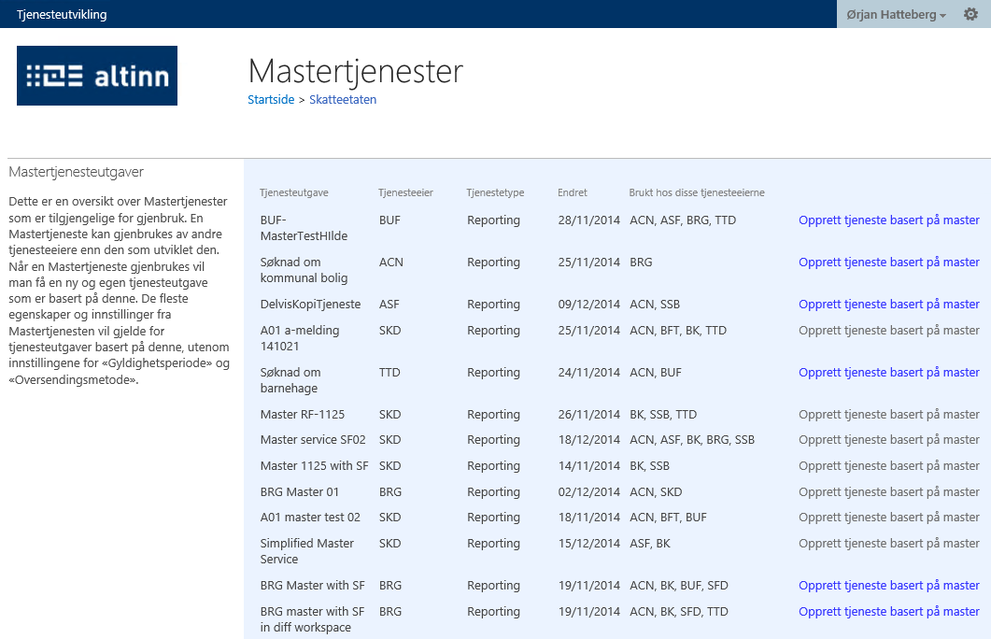The image size is (991, 639).
Task: Go to Startside breadcrumb link
Action: 271,99
